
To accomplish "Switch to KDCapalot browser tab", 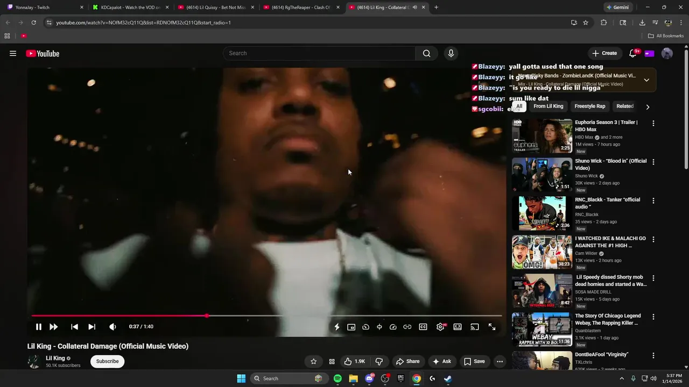I will point(131,8).
